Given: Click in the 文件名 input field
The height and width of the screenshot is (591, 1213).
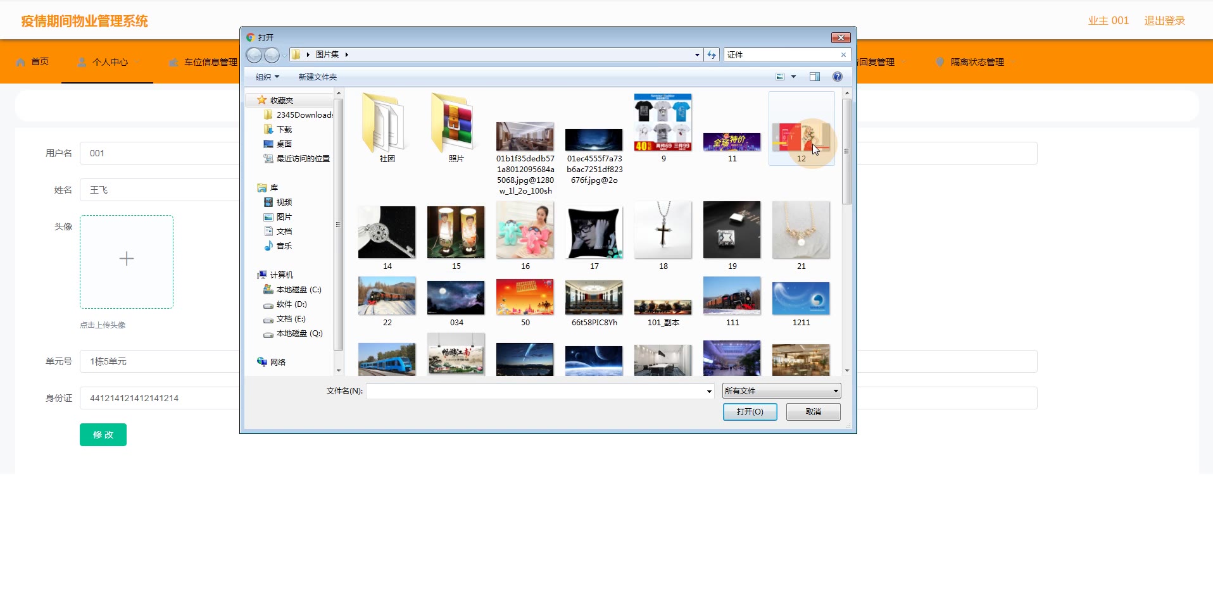Looking at the screenshot, I should click(535, 391).
